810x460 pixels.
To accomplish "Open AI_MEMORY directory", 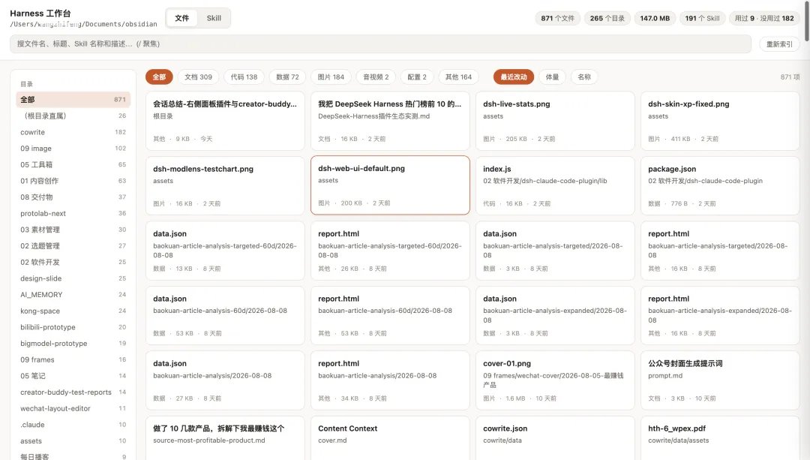I will tap(73, 295).
